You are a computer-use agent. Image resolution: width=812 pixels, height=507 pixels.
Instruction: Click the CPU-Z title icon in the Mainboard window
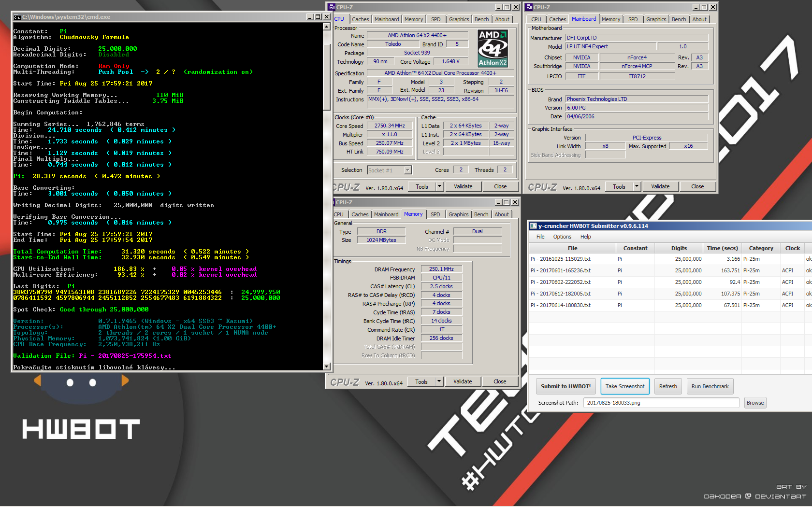(x=528, y=7)
